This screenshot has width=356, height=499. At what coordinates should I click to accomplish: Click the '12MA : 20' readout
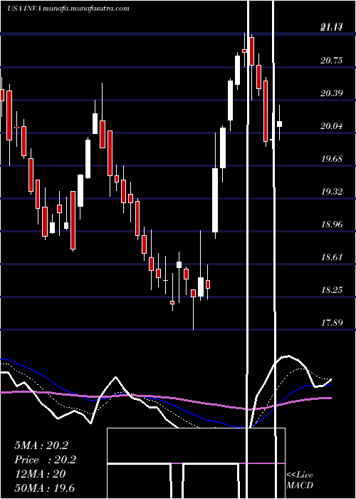40,474
